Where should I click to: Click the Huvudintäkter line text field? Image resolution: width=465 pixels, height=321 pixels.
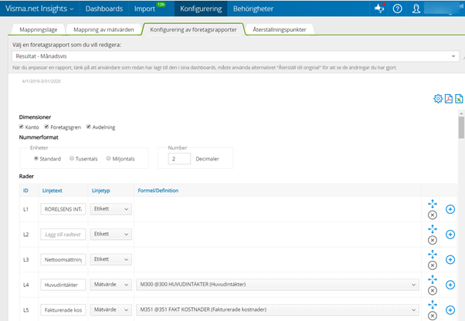(63, 285)
